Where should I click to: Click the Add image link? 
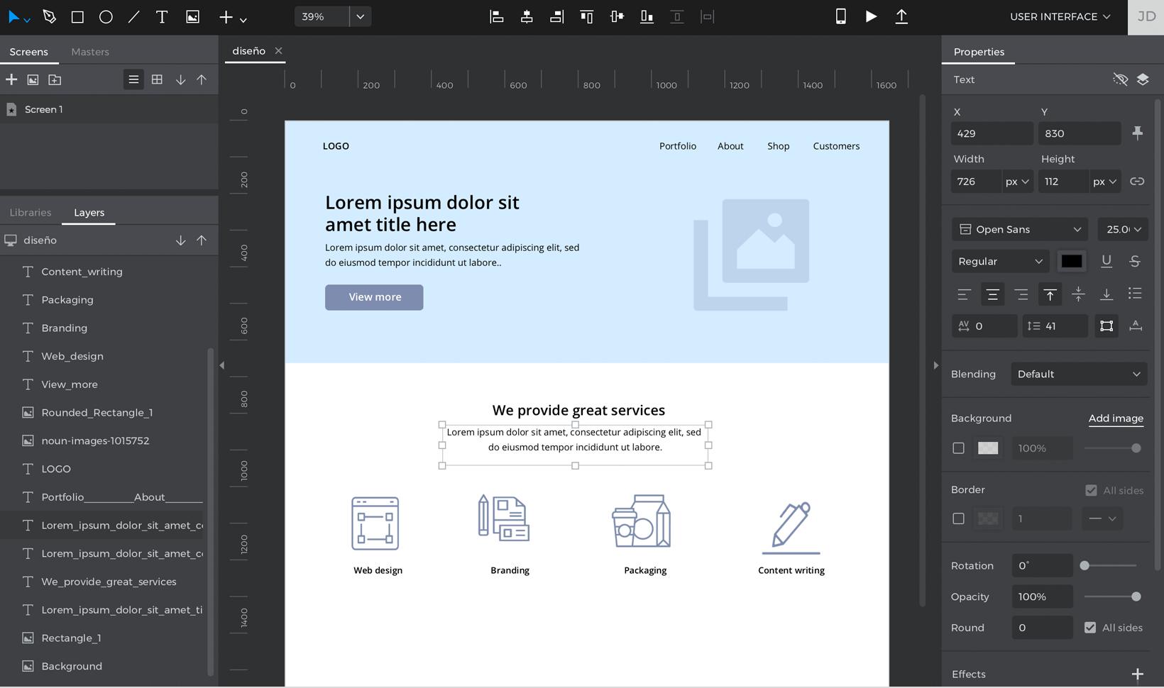tap(1116, 418)
